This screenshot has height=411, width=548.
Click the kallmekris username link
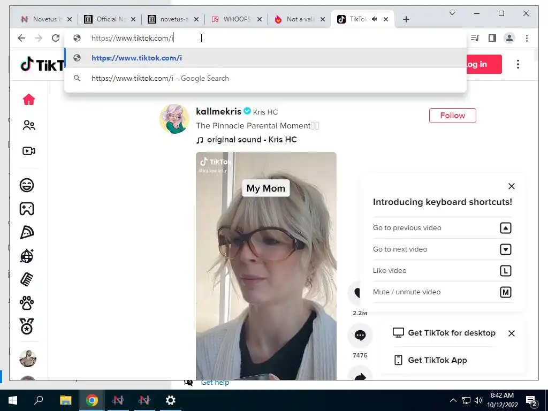click(219, 111)
